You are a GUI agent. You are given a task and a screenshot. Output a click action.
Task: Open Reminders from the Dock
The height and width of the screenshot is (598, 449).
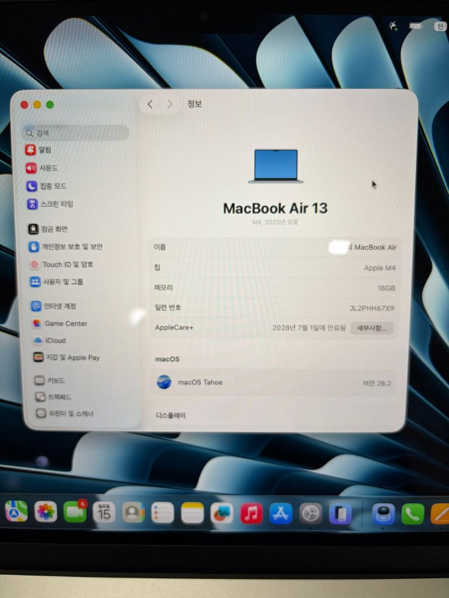click(x=163, y=512)
